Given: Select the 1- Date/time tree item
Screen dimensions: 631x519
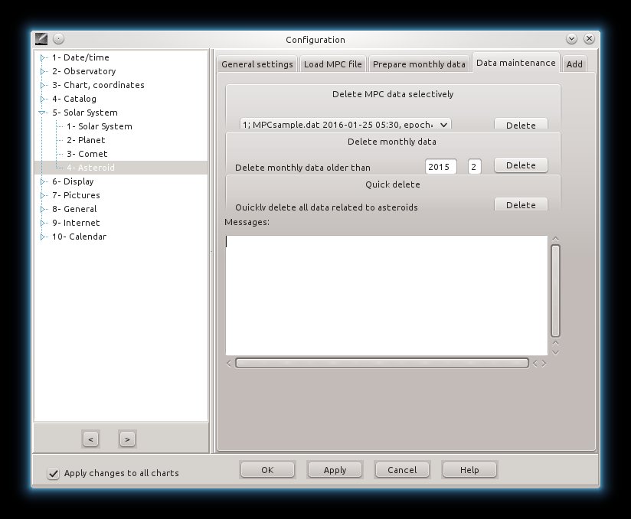Looking at the screenshot, I should click(80, 57).
